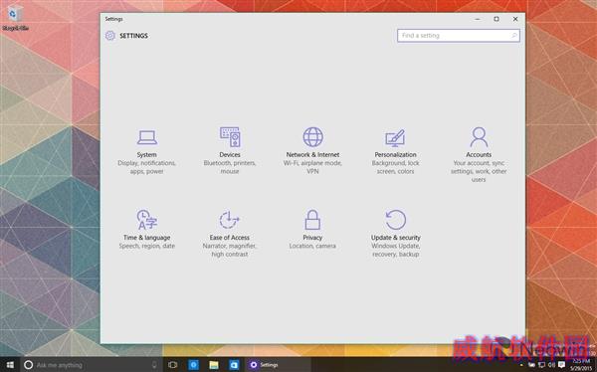Open the Personalization monitor and pen icon
The height and width of the screenshot is (372, 597).
pyautogui.click(x=395, y=138)
